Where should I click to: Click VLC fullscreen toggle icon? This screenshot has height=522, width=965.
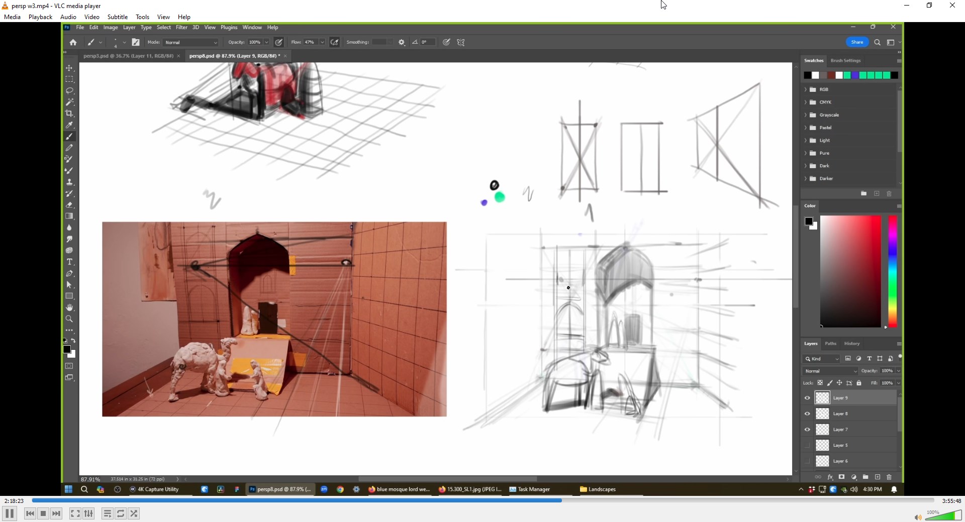75,513
